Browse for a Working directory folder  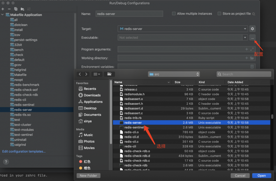tap(252, 58)
